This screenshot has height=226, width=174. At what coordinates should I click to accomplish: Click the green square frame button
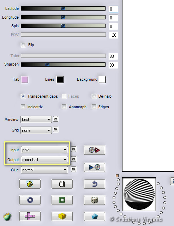(x=62, y=200)
